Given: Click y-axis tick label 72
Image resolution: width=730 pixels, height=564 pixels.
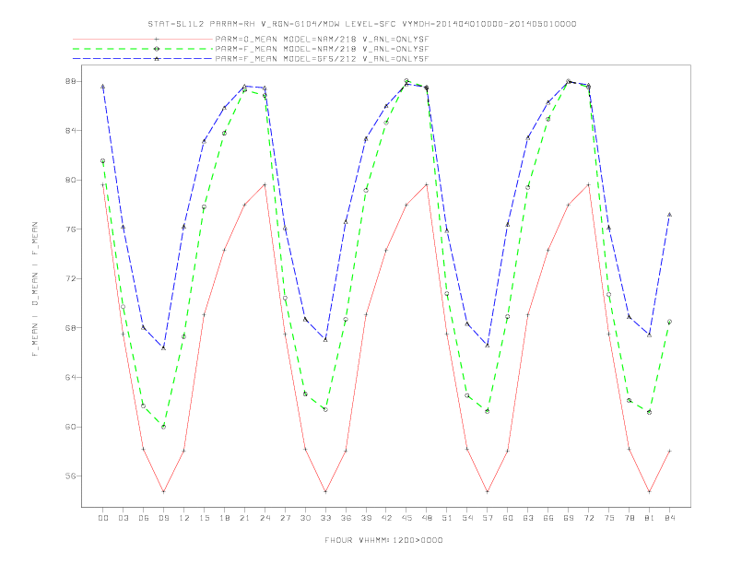Looking at the screenshot, I should click(x=71, y=278).
